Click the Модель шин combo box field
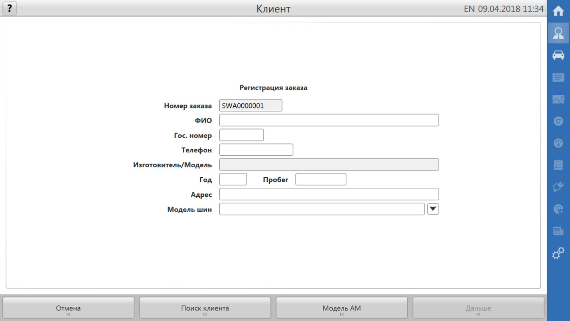The width and height of the screenshot is (570, 321). (322, 209)
